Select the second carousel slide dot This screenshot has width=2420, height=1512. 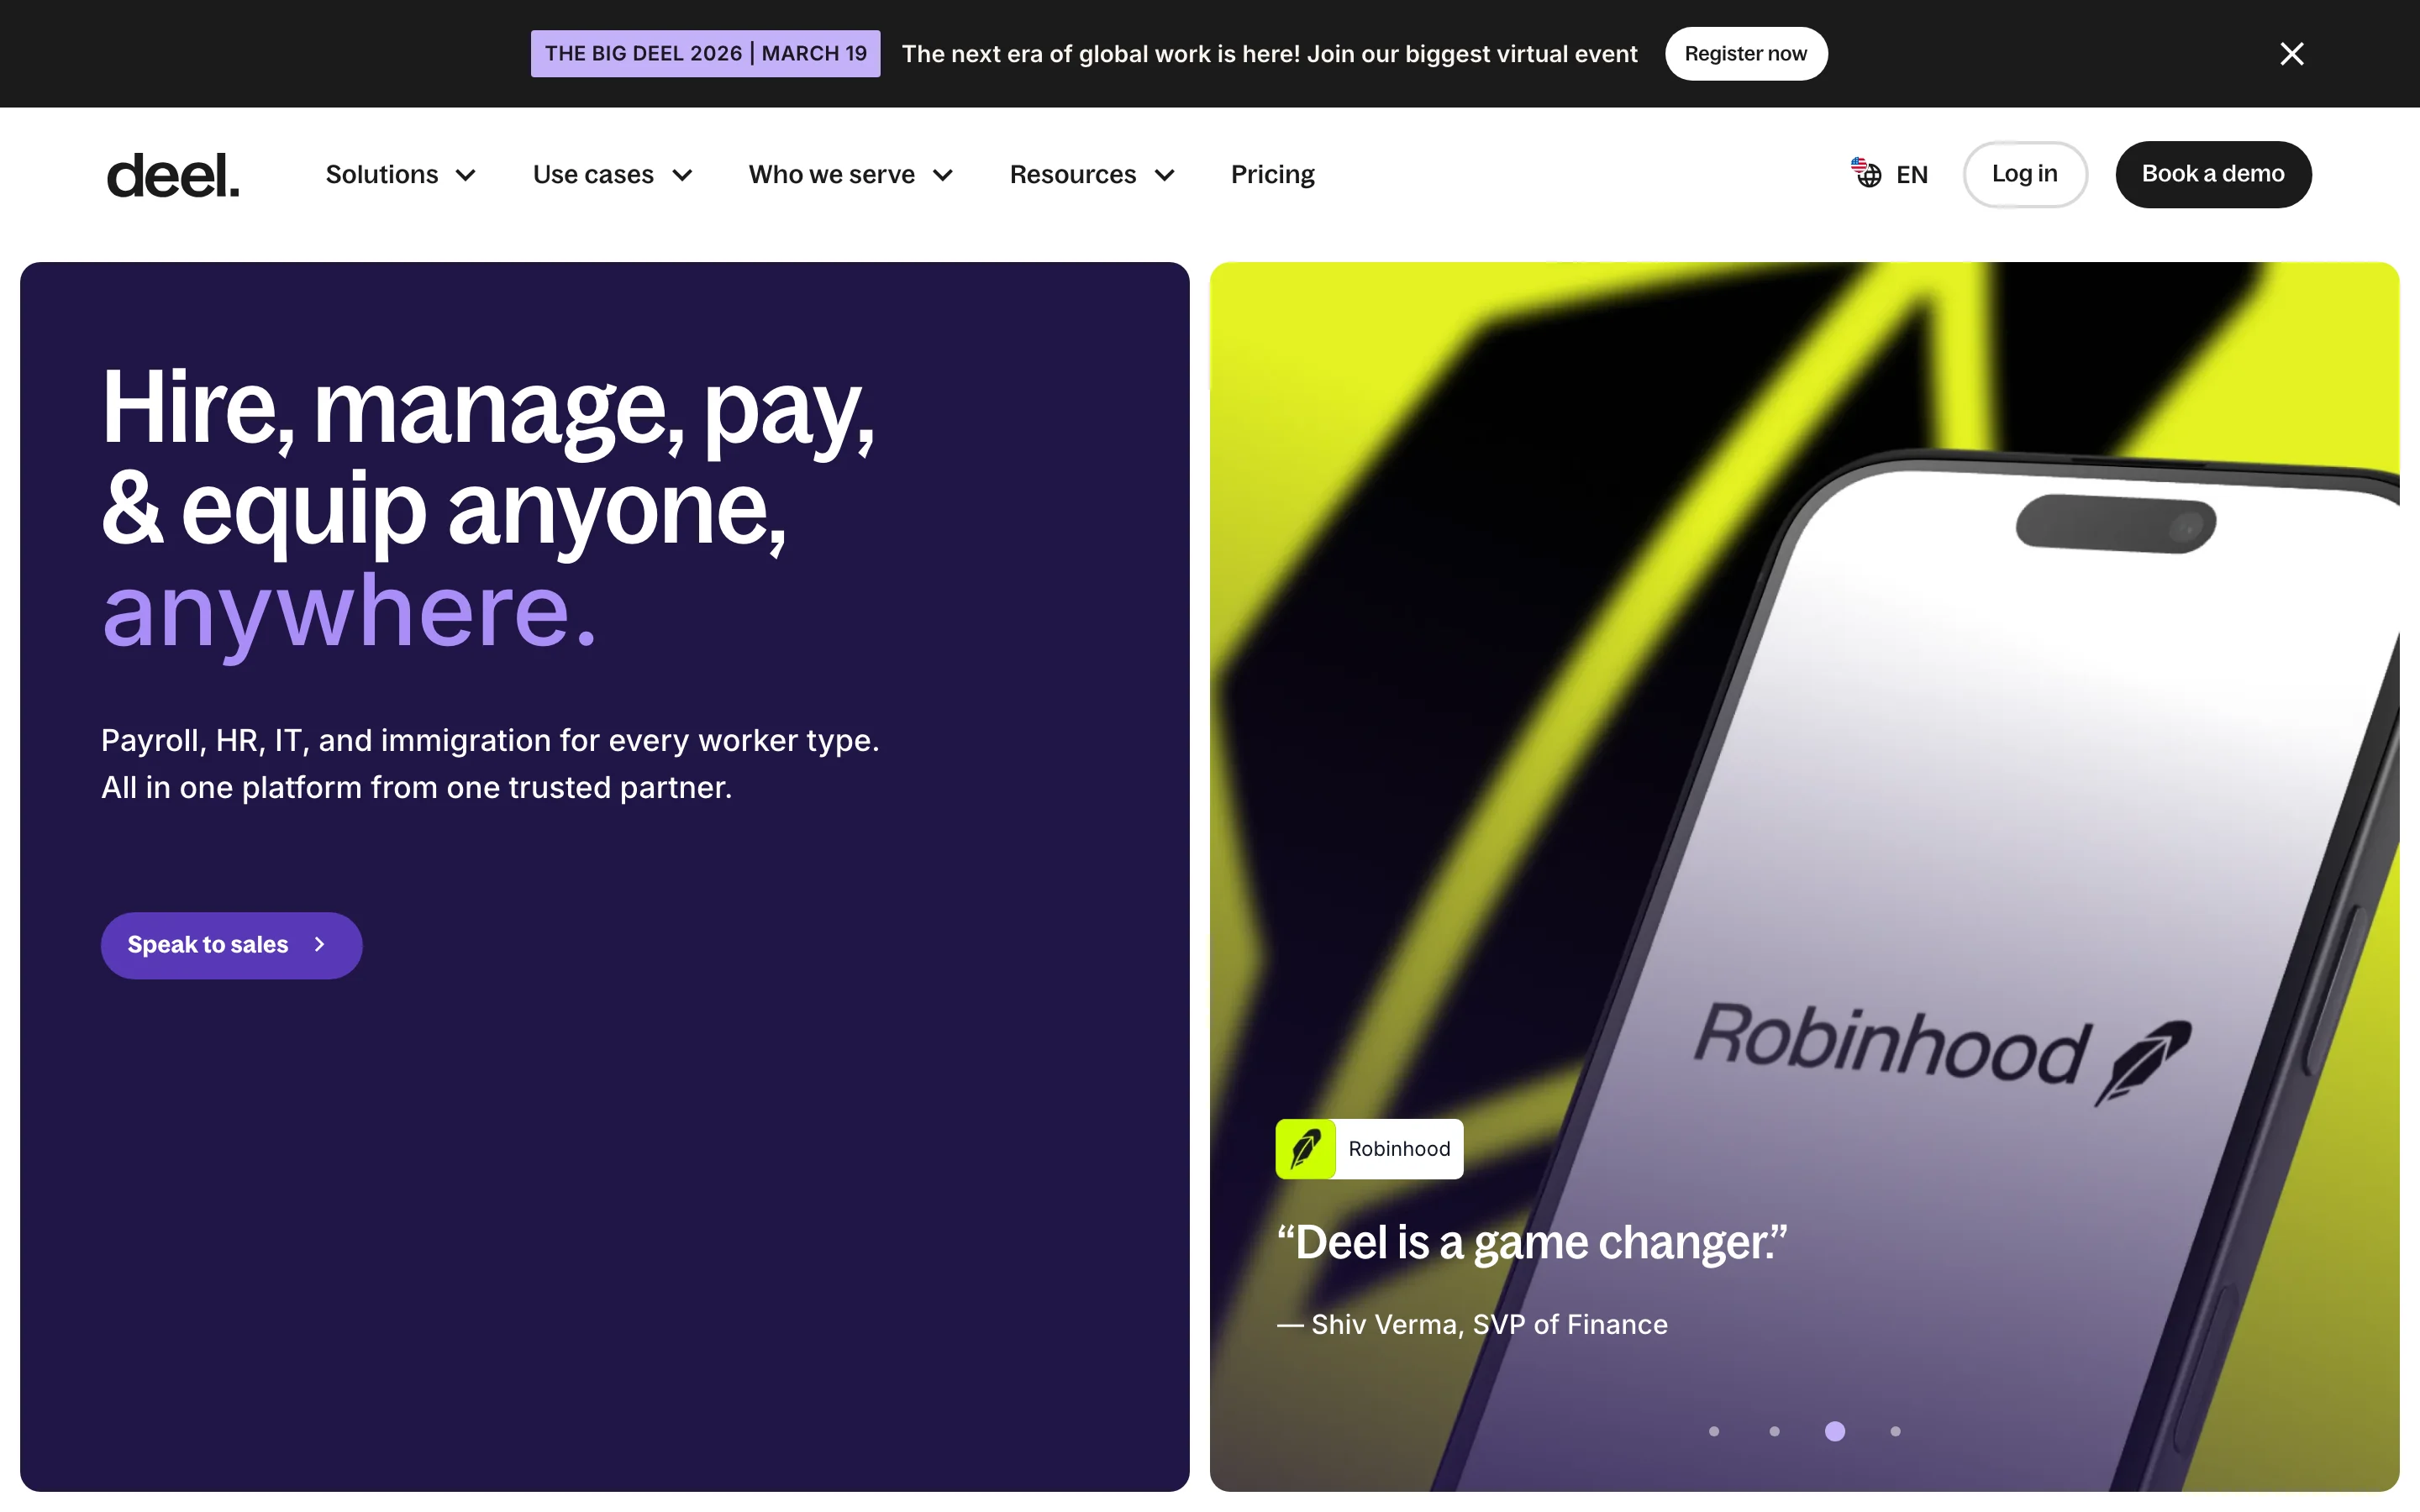[1774, 1431]
